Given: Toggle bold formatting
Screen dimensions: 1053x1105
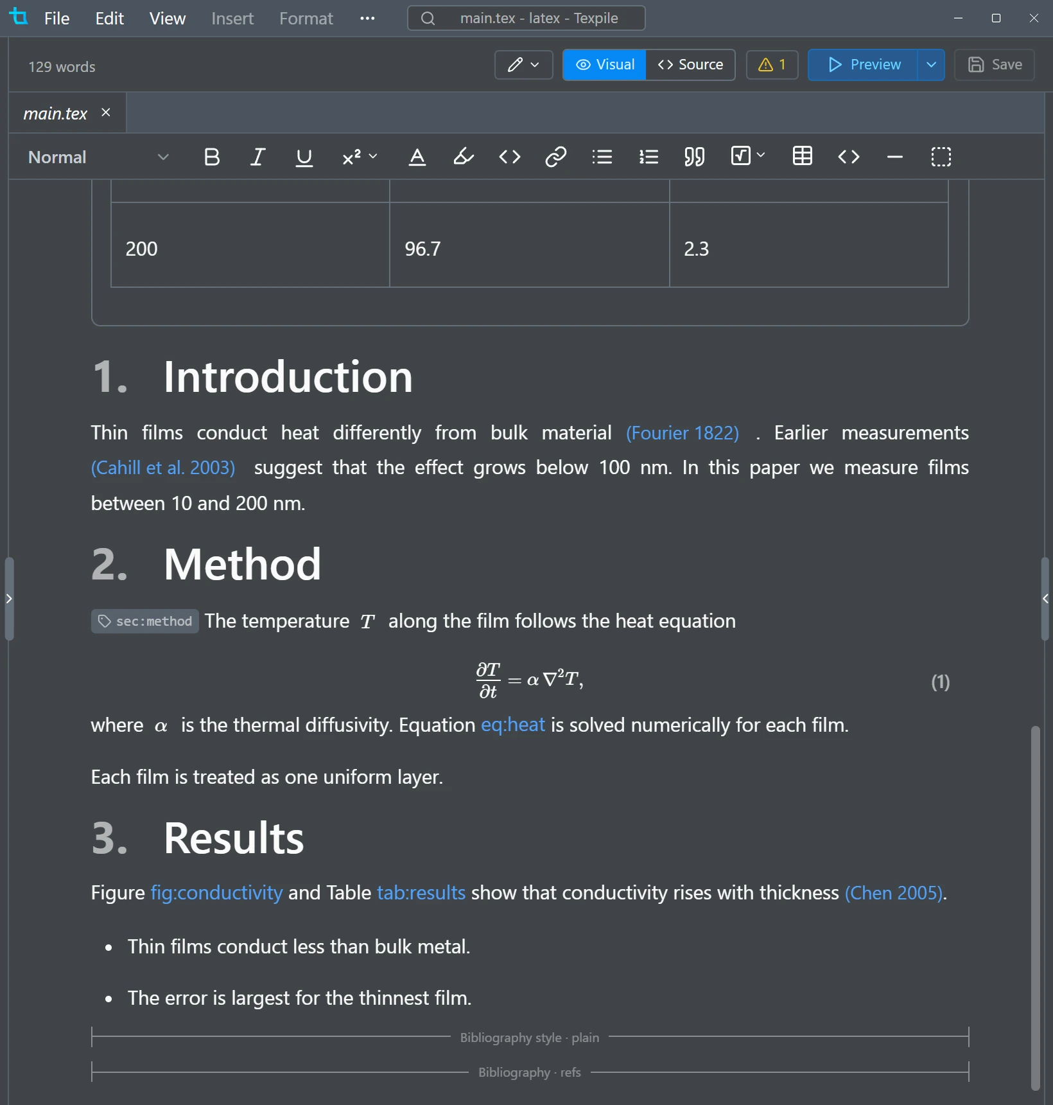Looking at the screenshot, I should [212, 157].
